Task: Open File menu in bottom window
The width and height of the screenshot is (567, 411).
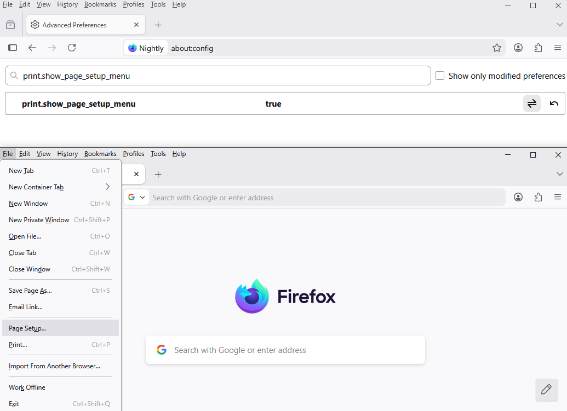Action: point(8,154)
